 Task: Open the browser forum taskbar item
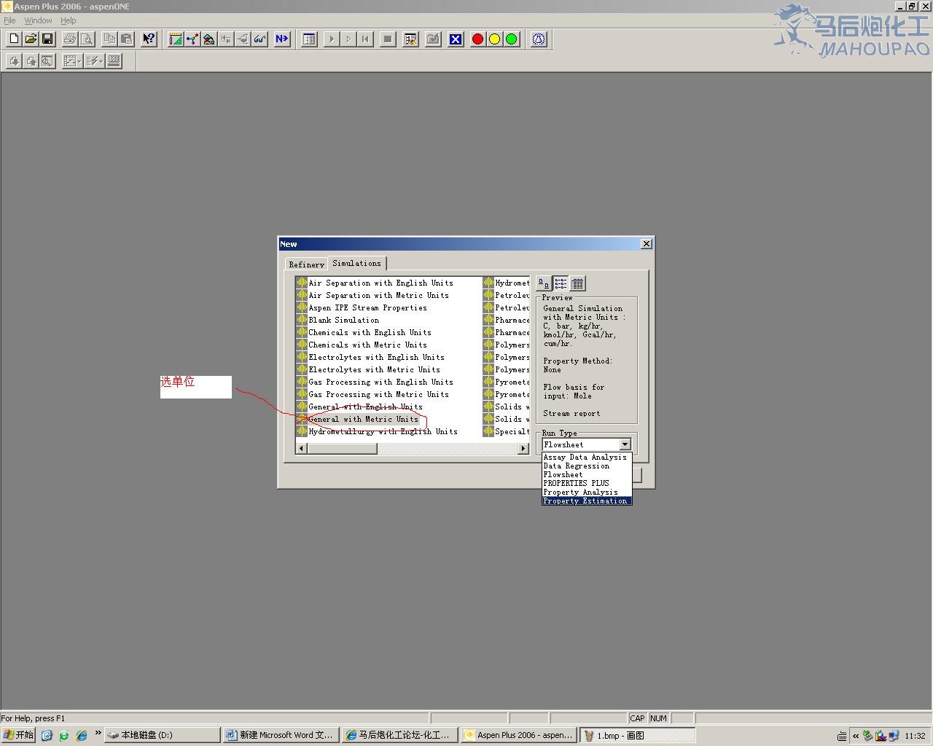click(399, 735)
